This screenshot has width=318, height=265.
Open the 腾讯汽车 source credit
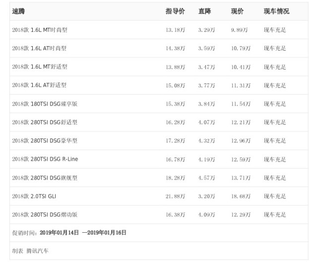coord(37,251)
